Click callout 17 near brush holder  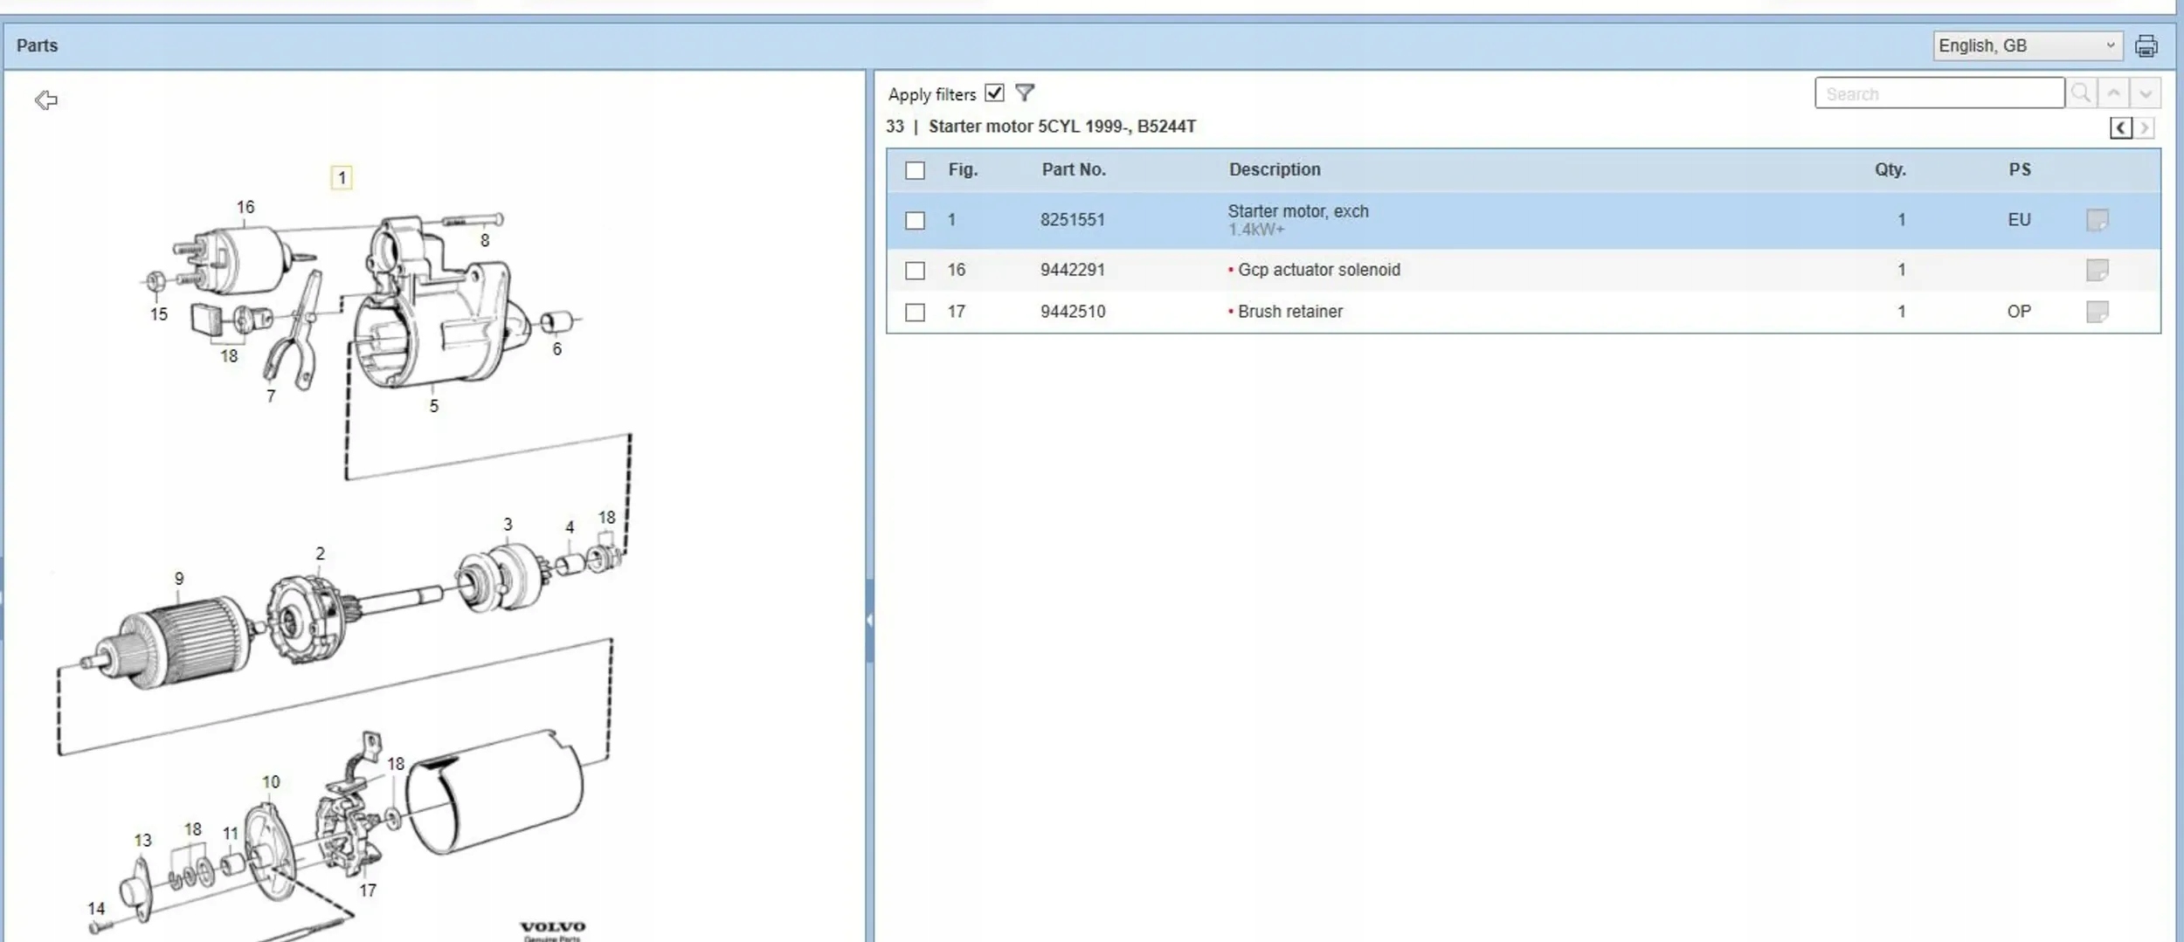(368, 890)
